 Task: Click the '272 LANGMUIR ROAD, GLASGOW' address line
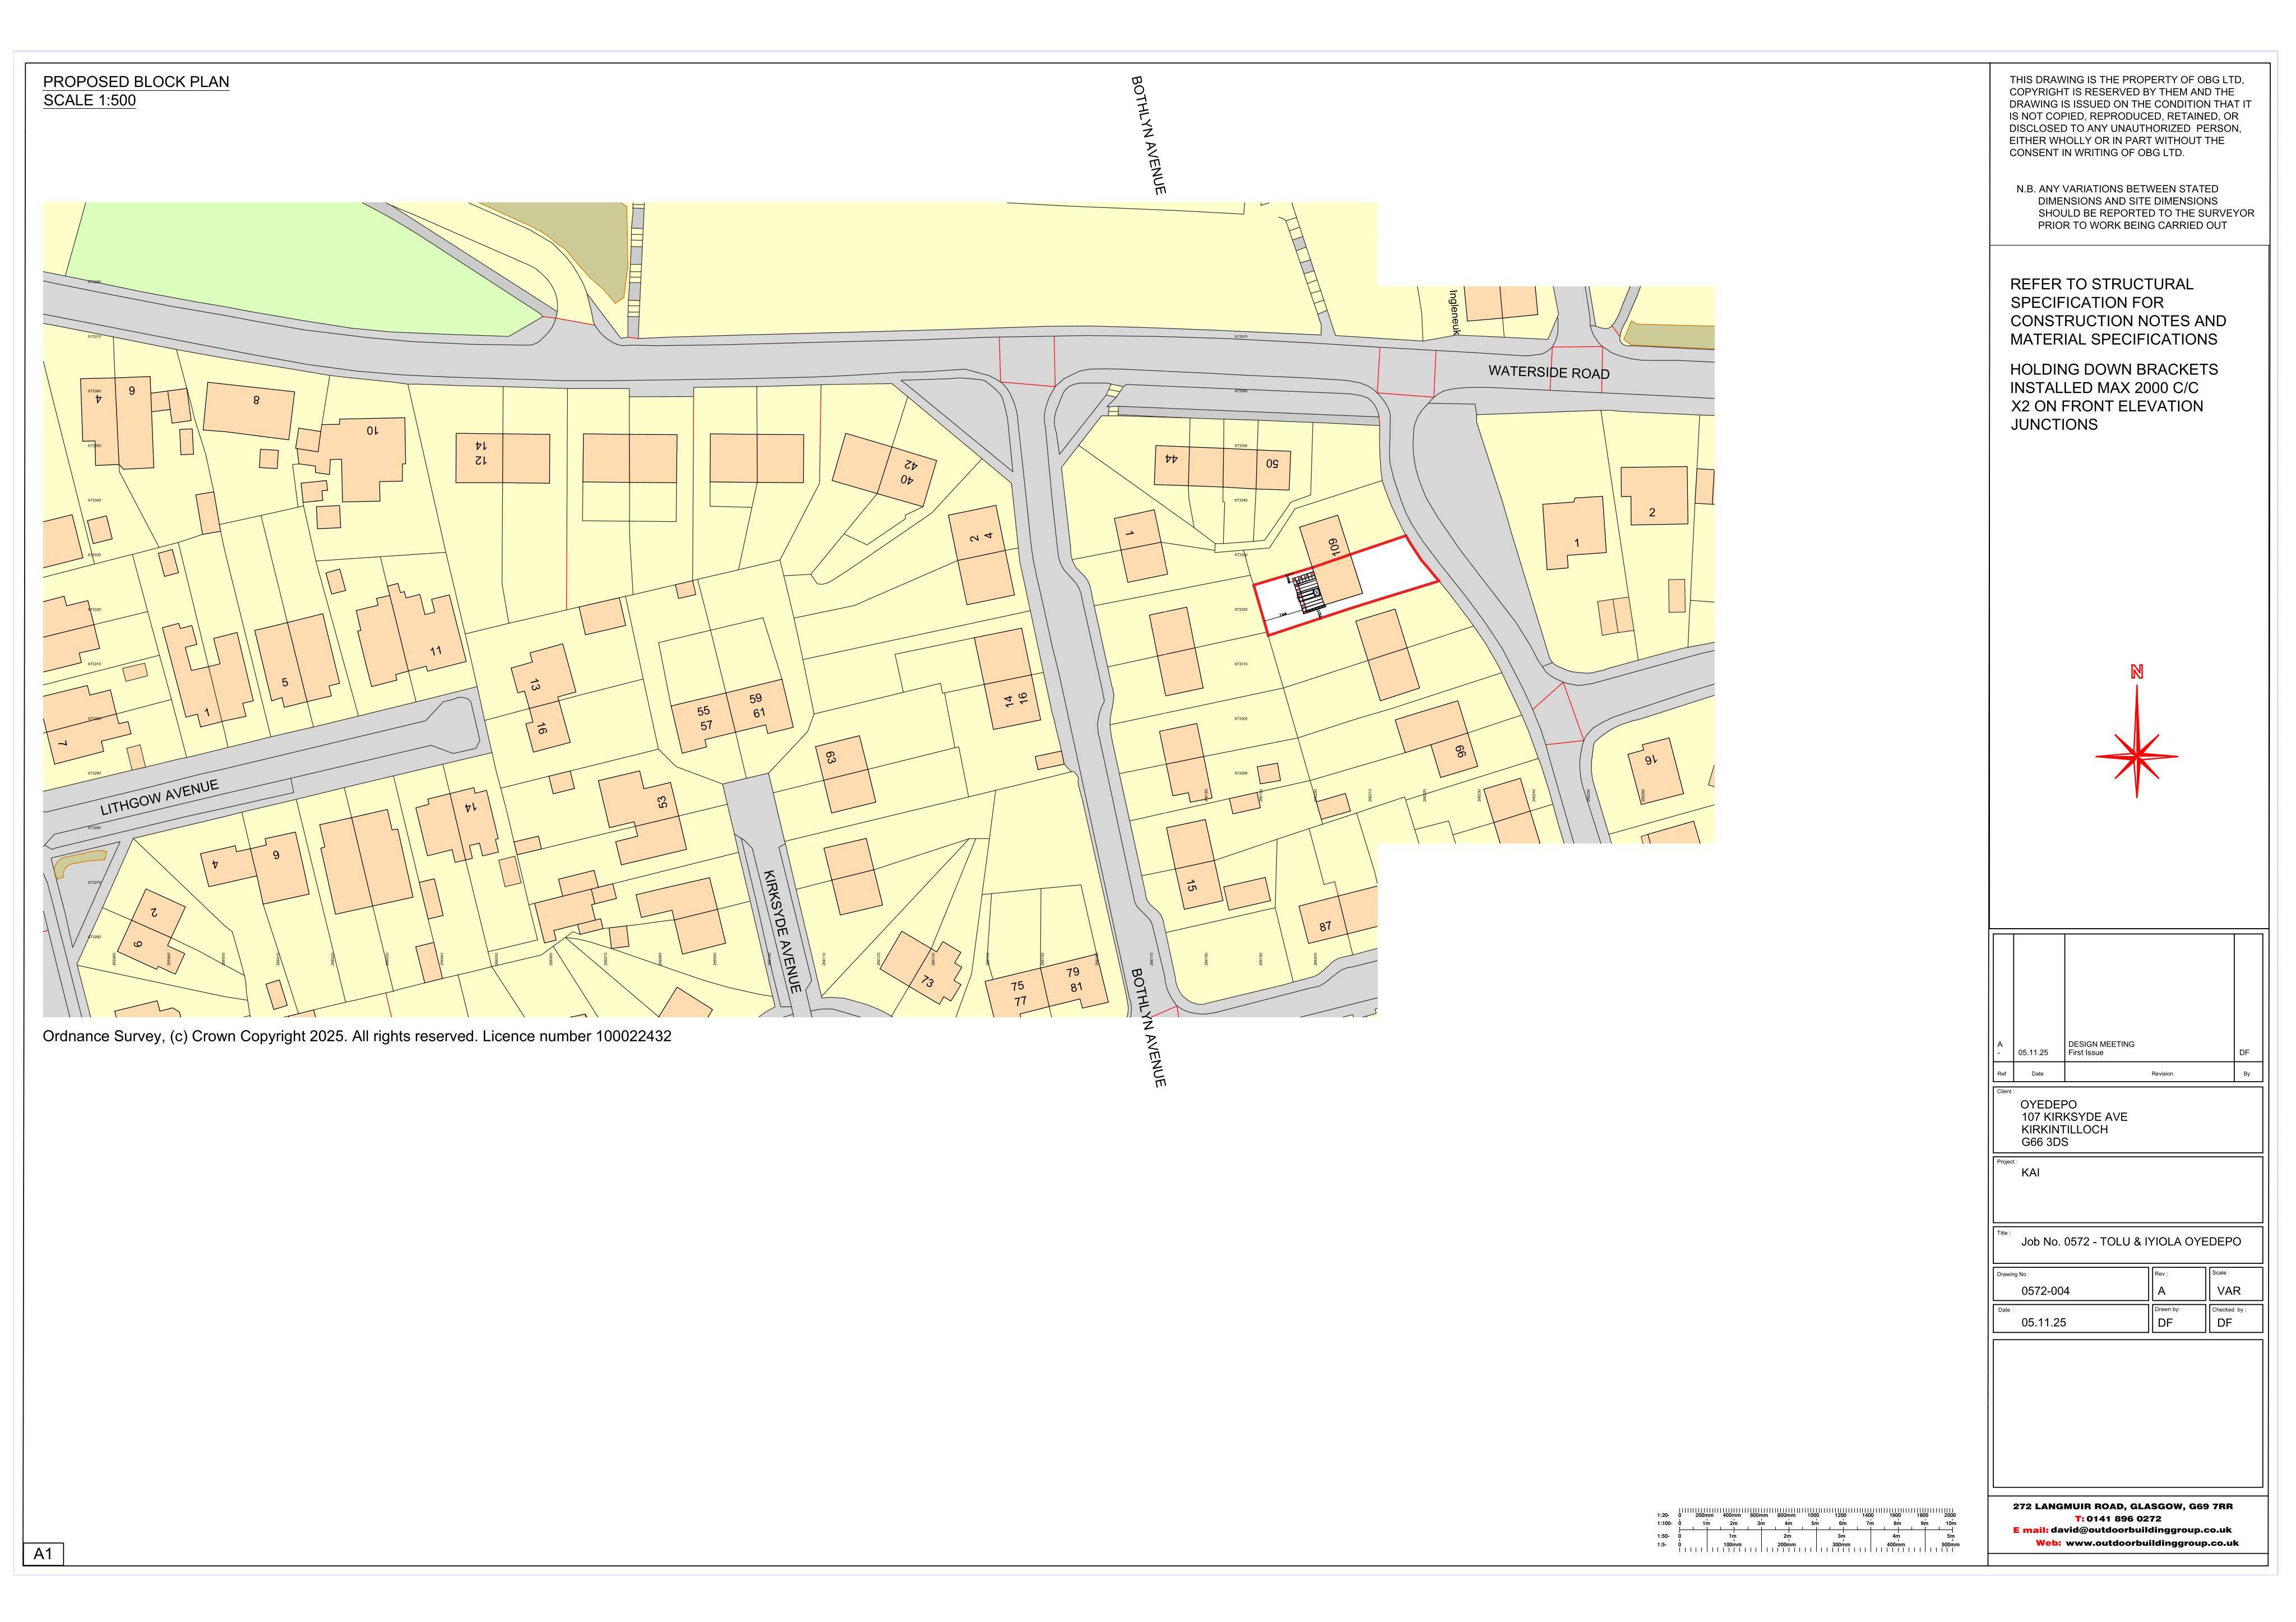click(x=2122, y=1506)
